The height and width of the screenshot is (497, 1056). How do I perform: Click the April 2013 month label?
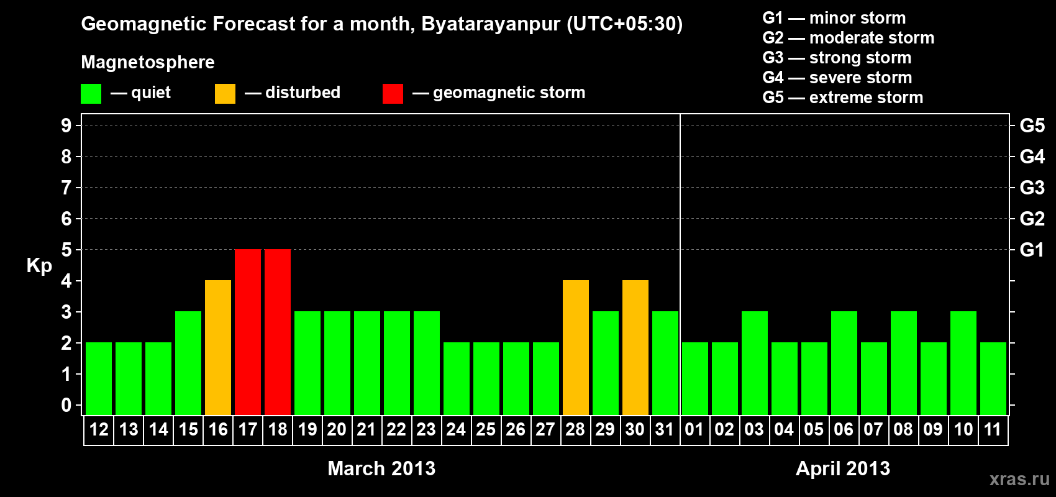tap(843, 468)
